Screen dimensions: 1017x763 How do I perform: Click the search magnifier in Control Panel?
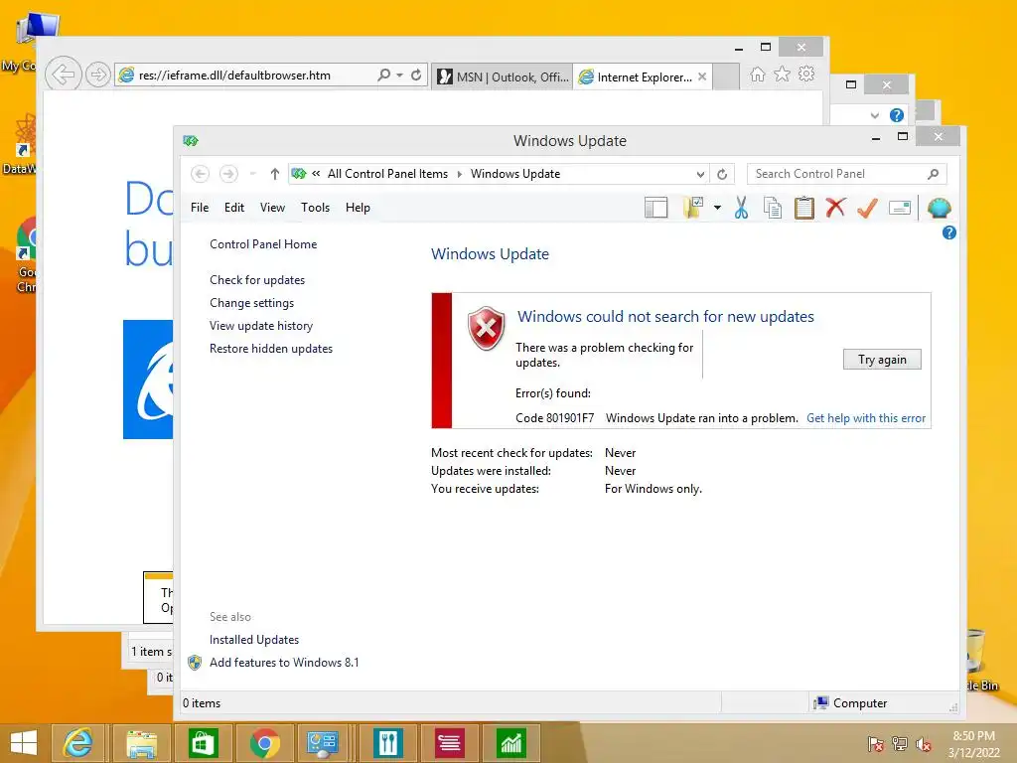[933, 174]
